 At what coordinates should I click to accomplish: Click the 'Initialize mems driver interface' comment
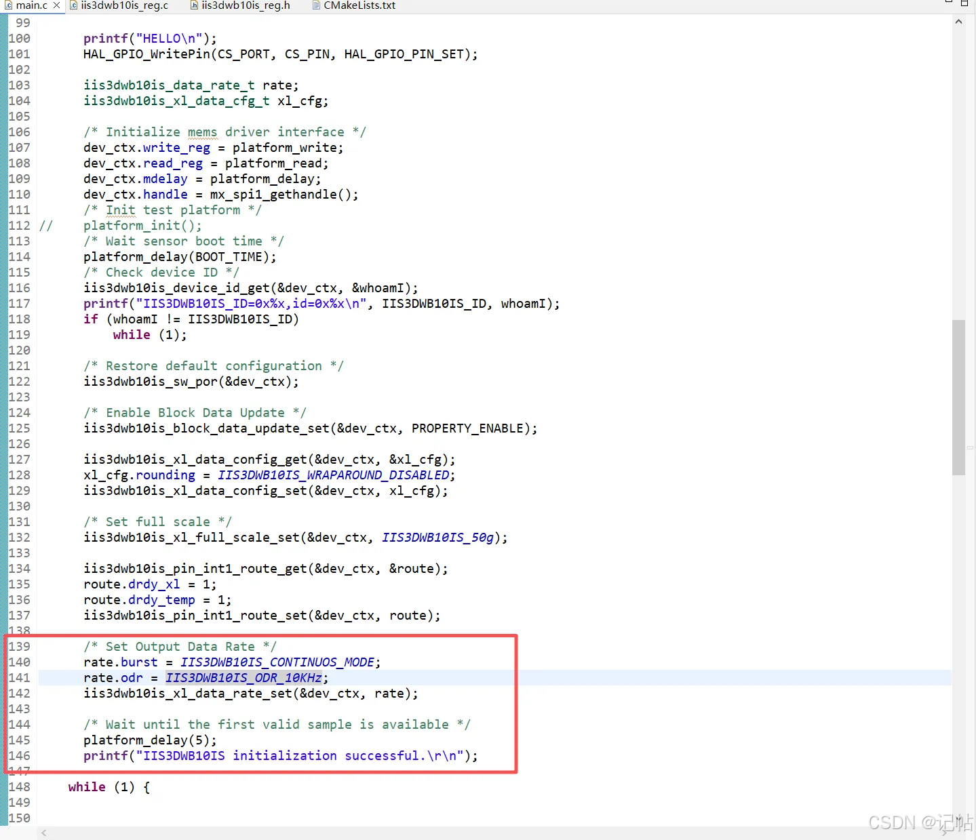click(225, 132)
